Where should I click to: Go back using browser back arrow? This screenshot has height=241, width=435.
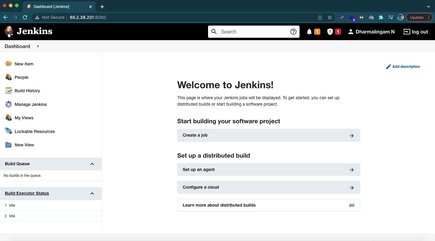[5, 17]
